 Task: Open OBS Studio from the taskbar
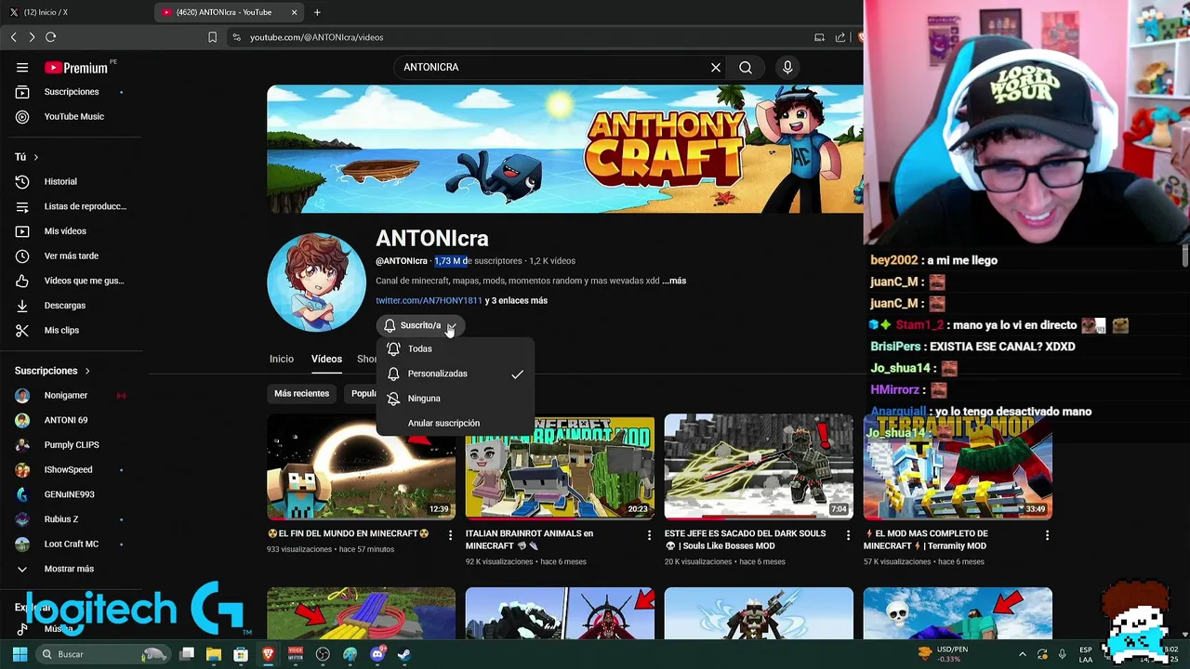click(323, 654)
